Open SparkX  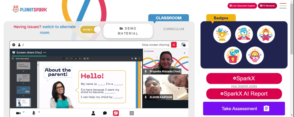coord(244,78)
